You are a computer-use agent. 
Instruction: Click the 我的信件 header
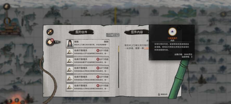(81, 32)
